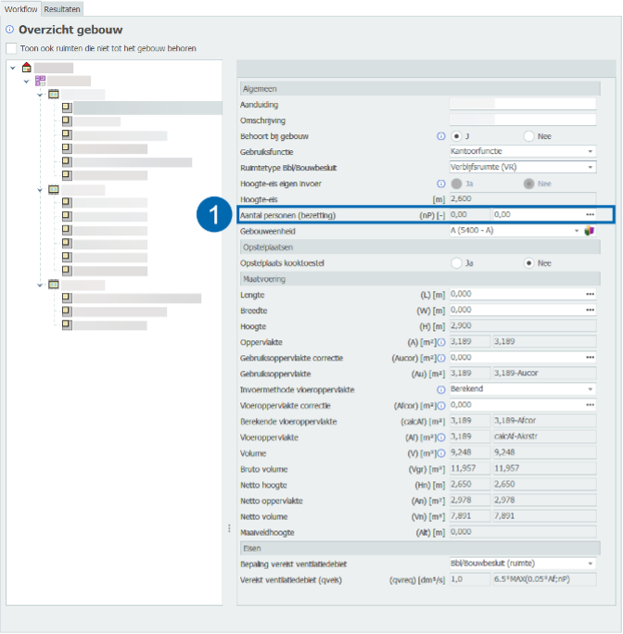The image size is (623, 634).
Task: Click the Aanduiding input field
Action: [522, 105]
